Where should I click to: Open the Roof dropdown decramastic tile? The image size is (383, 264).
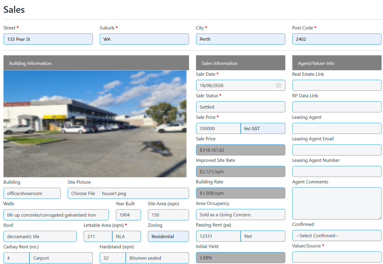40,236
